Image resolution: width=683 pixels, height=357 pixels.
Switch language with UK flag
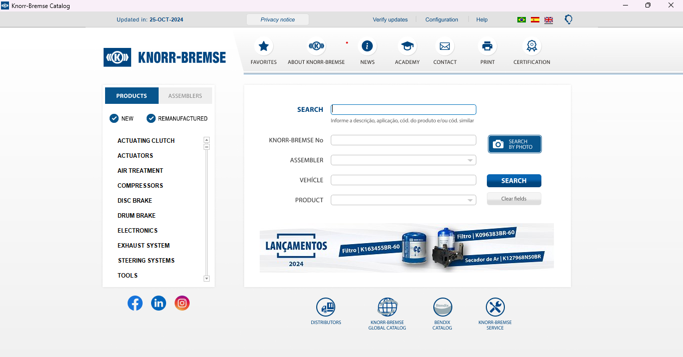[549, 20]
